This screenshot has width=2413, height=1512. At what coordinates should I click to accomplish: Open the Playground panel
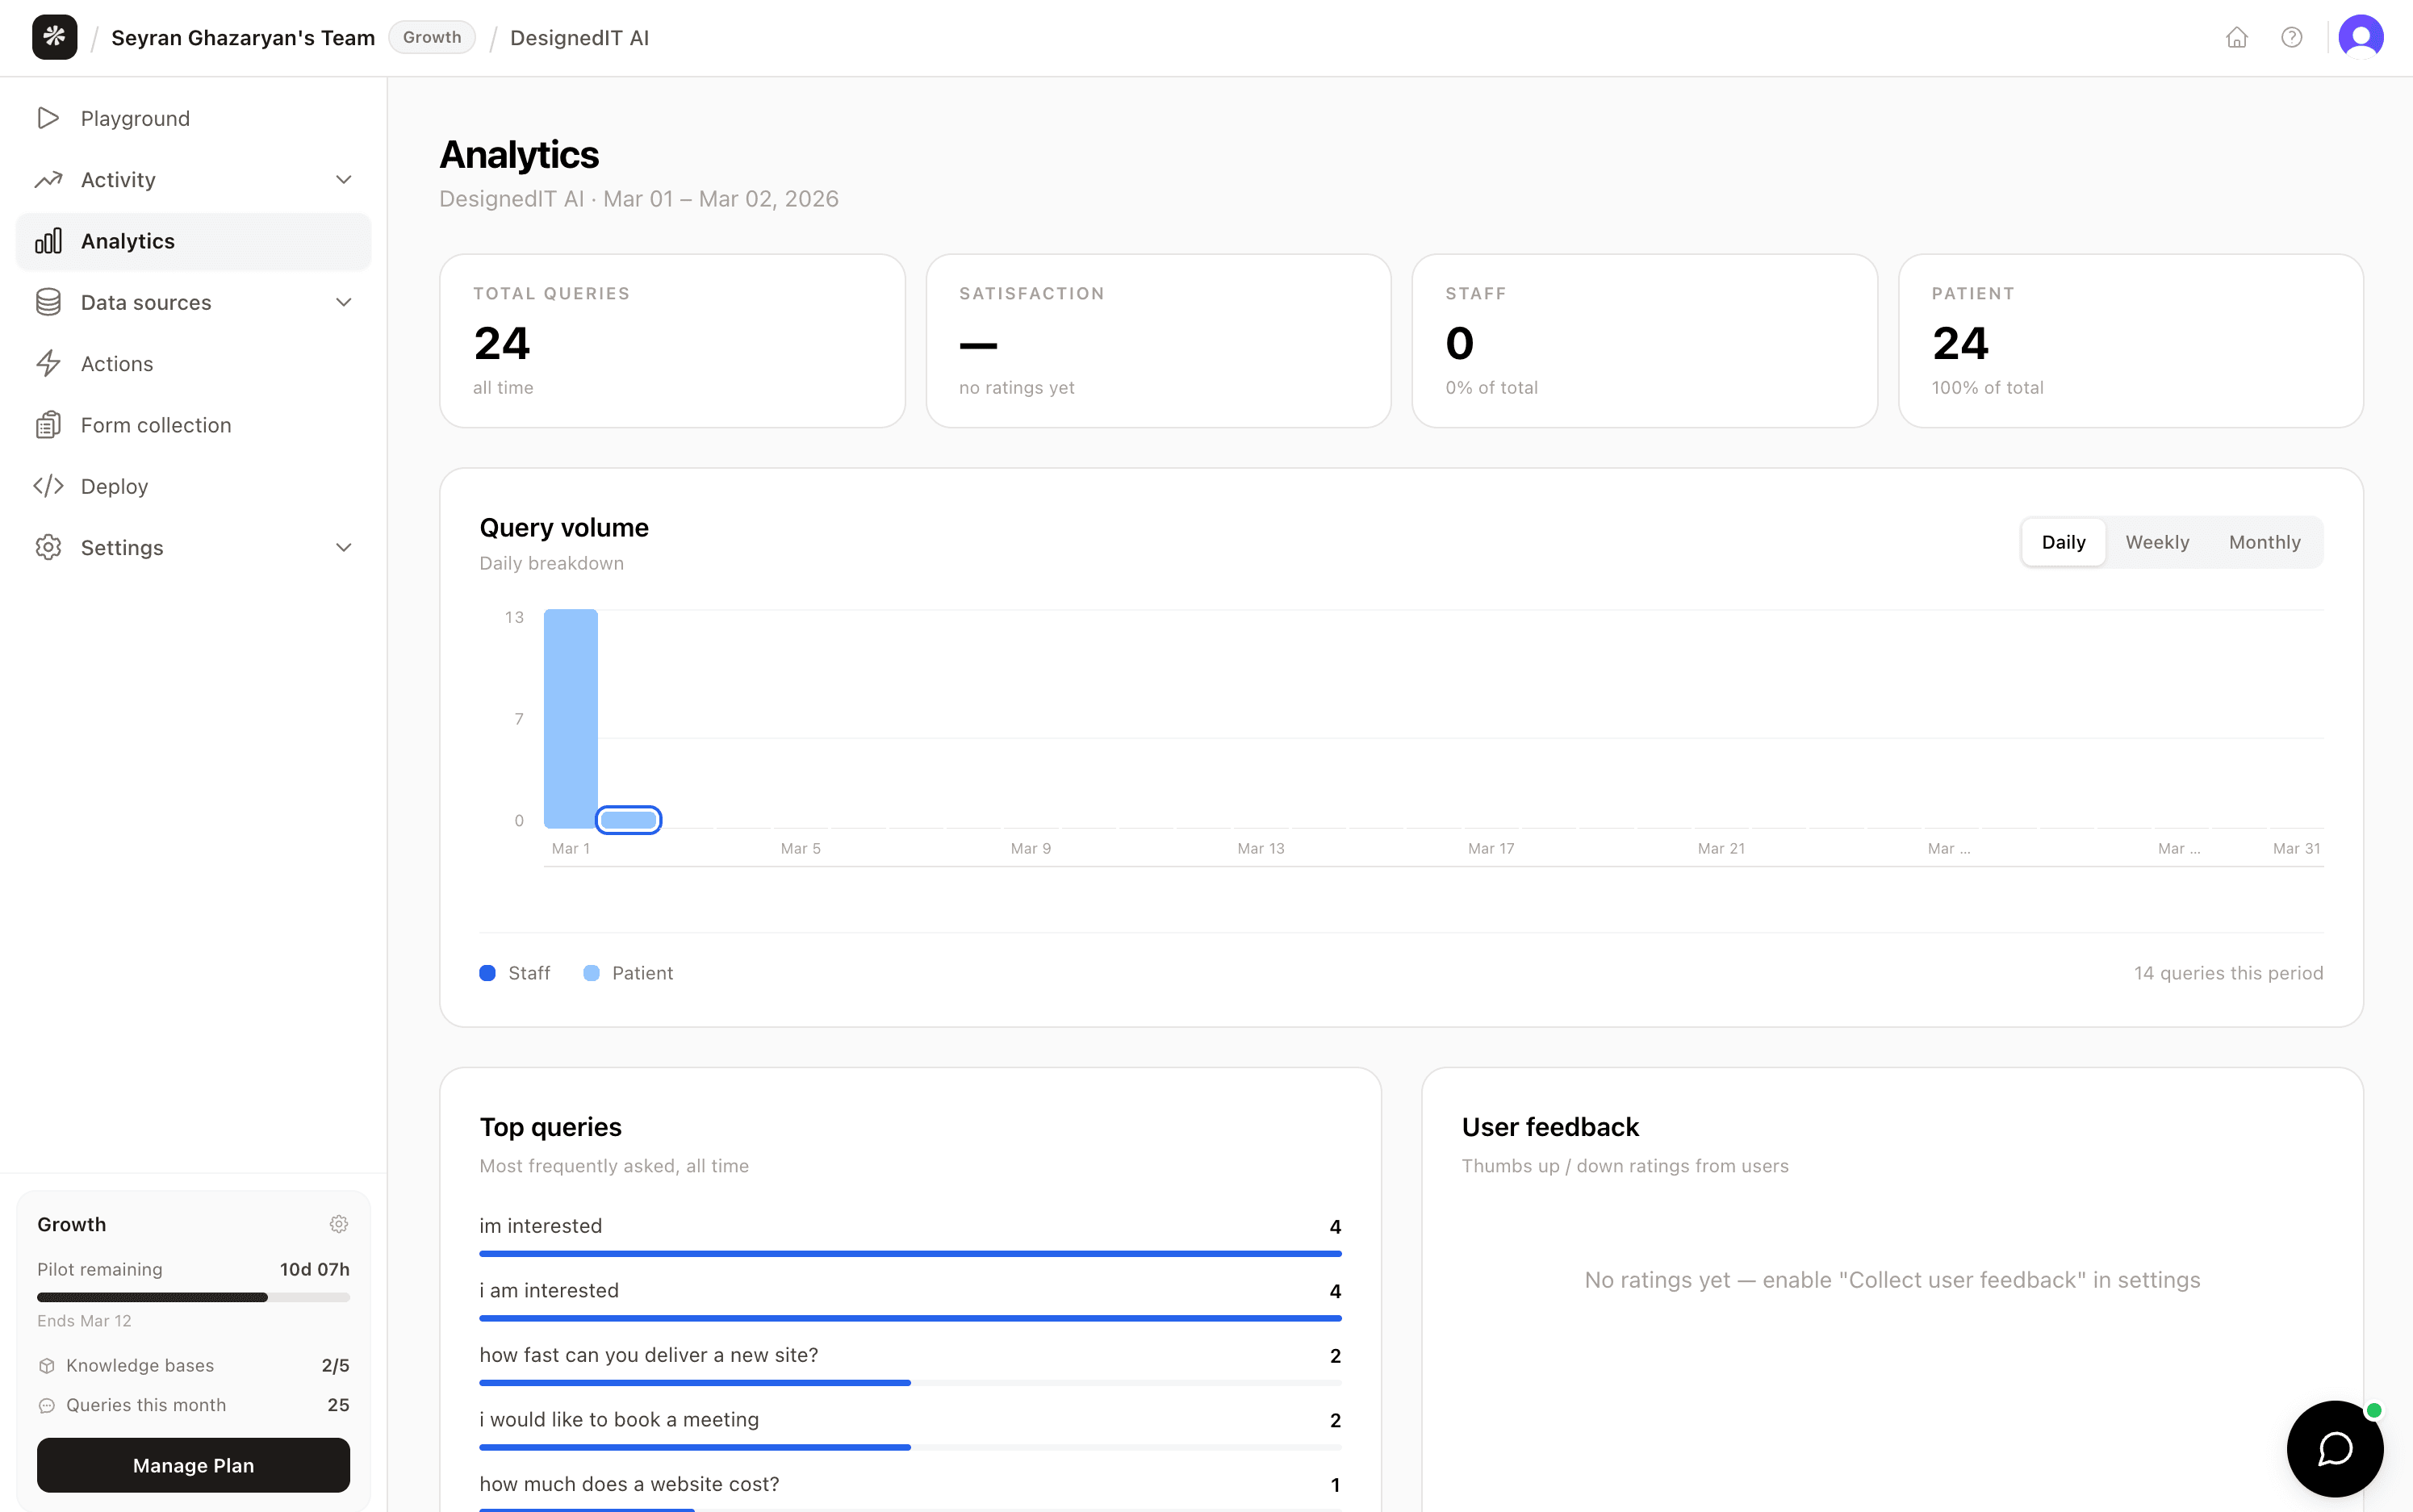[134, 118]
